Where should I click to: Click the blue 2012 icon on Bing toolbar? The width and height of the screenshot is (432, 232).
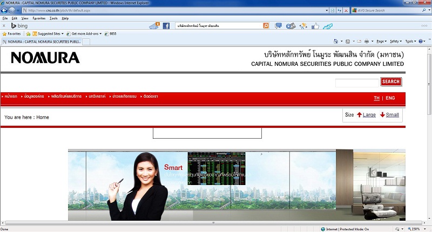(328, 26)
